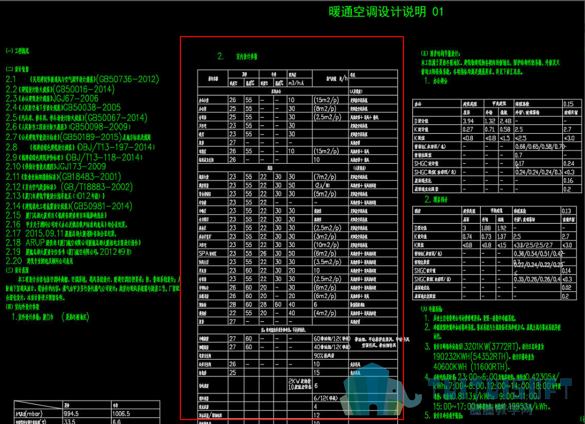Select the SPA row in parameters table

297,253
